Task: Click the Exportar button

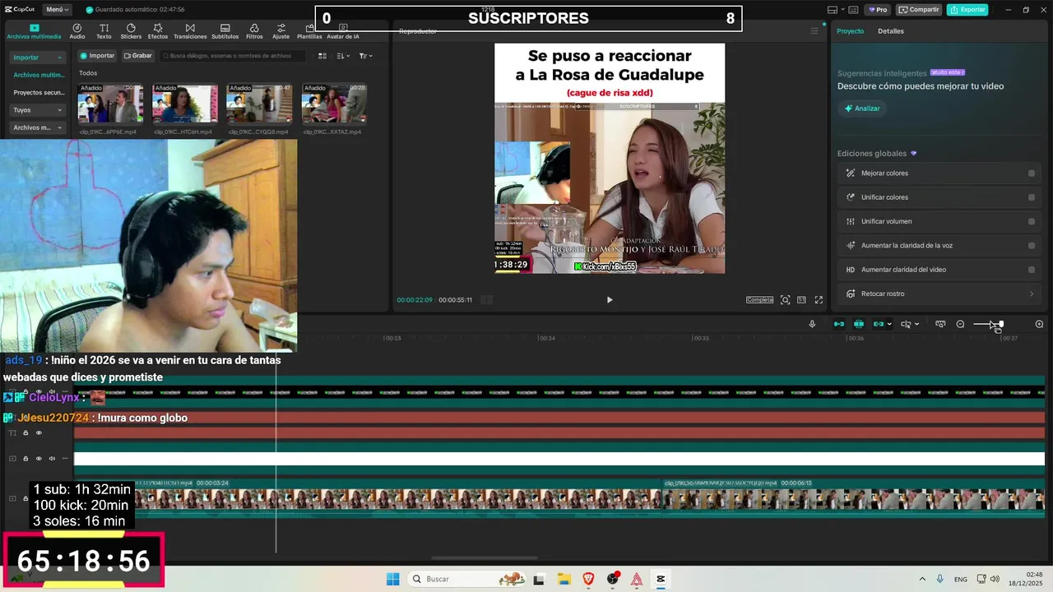Action: [967, 10]
